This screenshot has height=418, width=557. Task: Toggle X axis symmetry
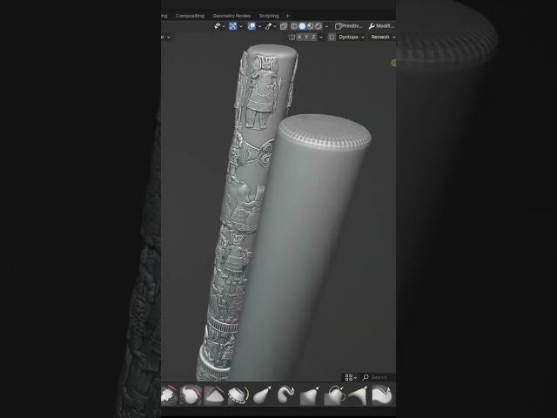[299, 37]
